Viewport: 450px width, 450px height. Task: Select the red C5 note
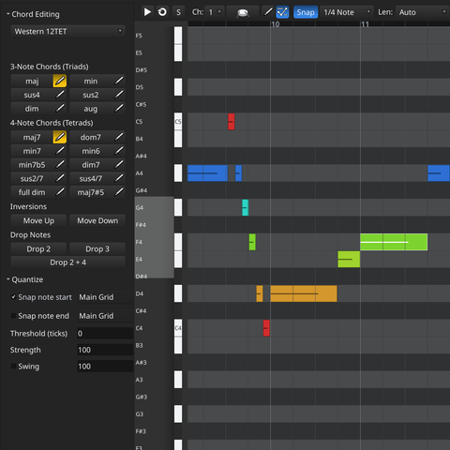(x=232, y=122)
